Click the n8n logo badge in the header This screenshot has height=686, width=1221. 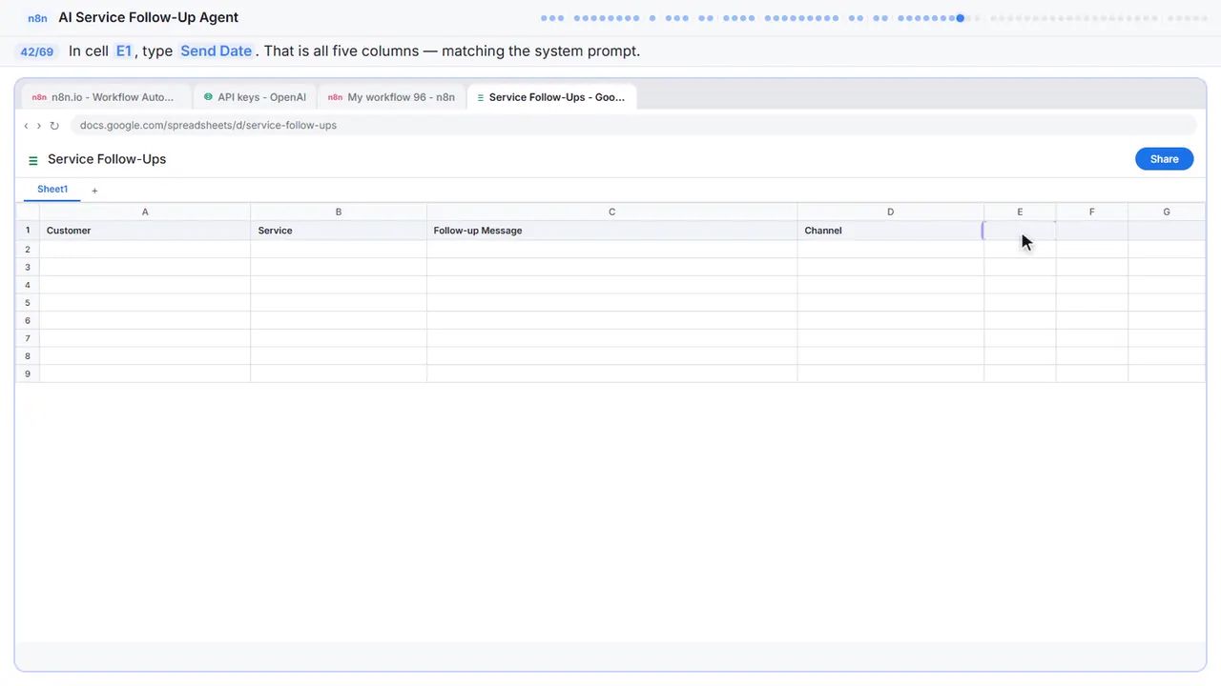38,18
